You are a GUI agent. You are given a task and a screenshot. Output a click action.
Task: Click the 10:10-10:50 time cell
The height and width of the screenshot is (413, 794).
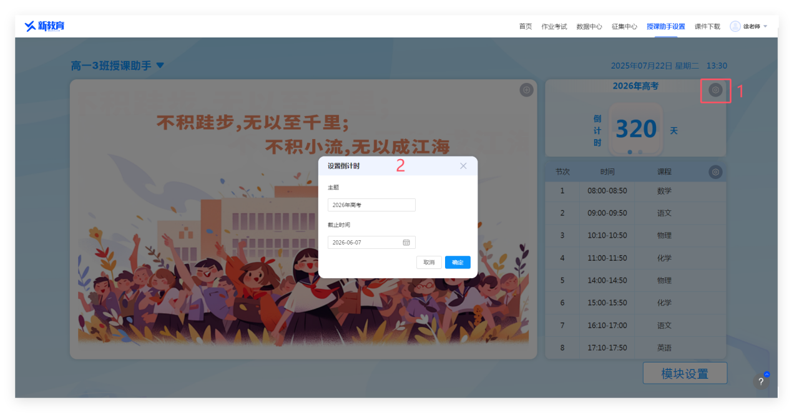point(607,236)
